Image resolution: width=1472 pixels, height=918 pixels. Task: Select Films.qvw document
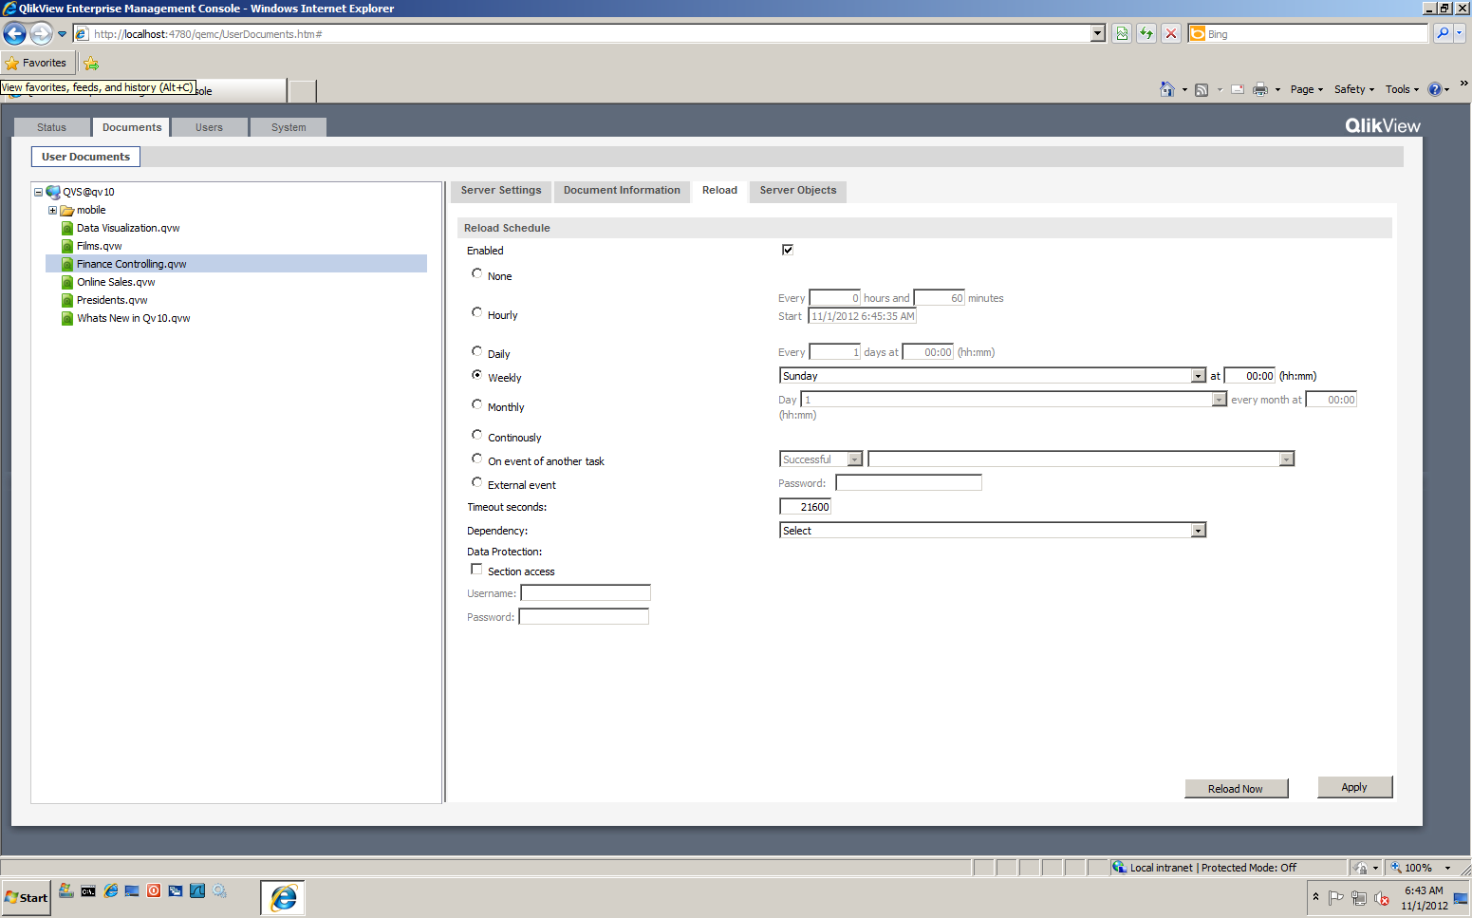coord(99,246)
